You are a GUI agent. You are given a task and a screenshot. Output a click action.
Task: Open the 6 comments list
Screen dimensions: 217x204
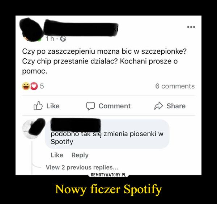tap(175, 86)
